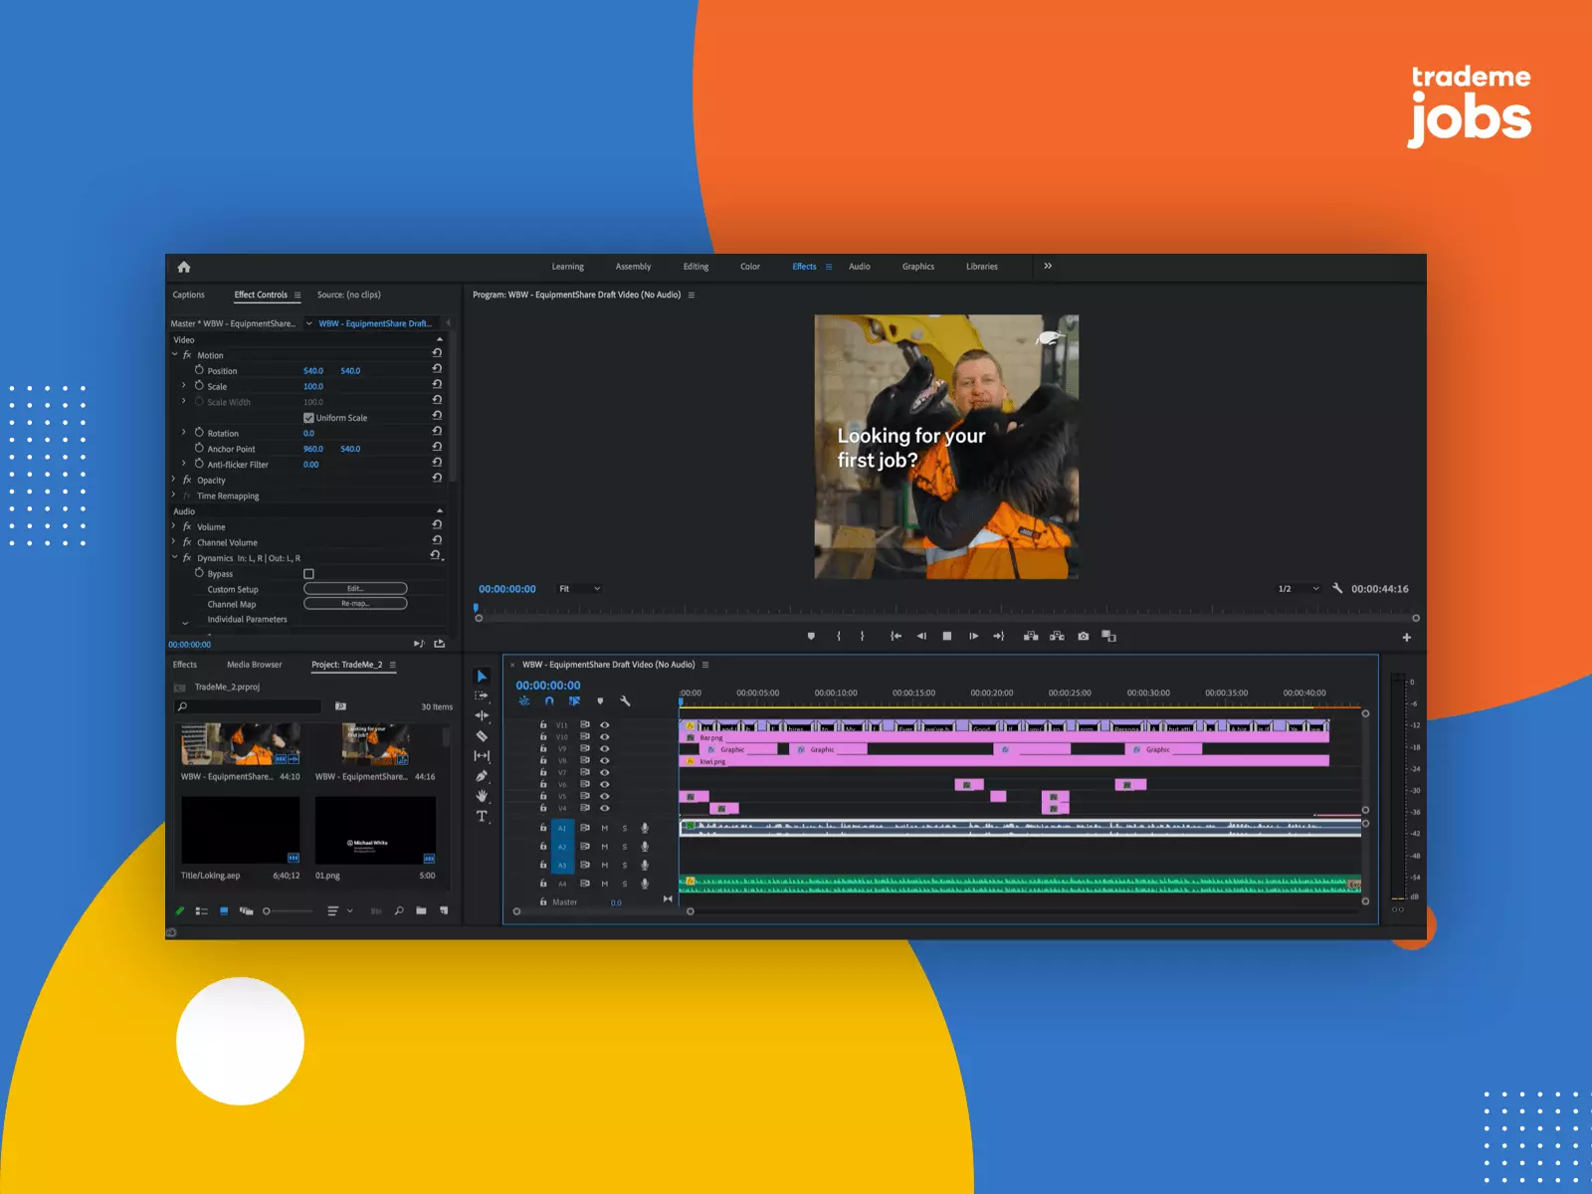Mute audio track A1
The width and height of the screenshot is (1592, 1194).
(604, 828)
